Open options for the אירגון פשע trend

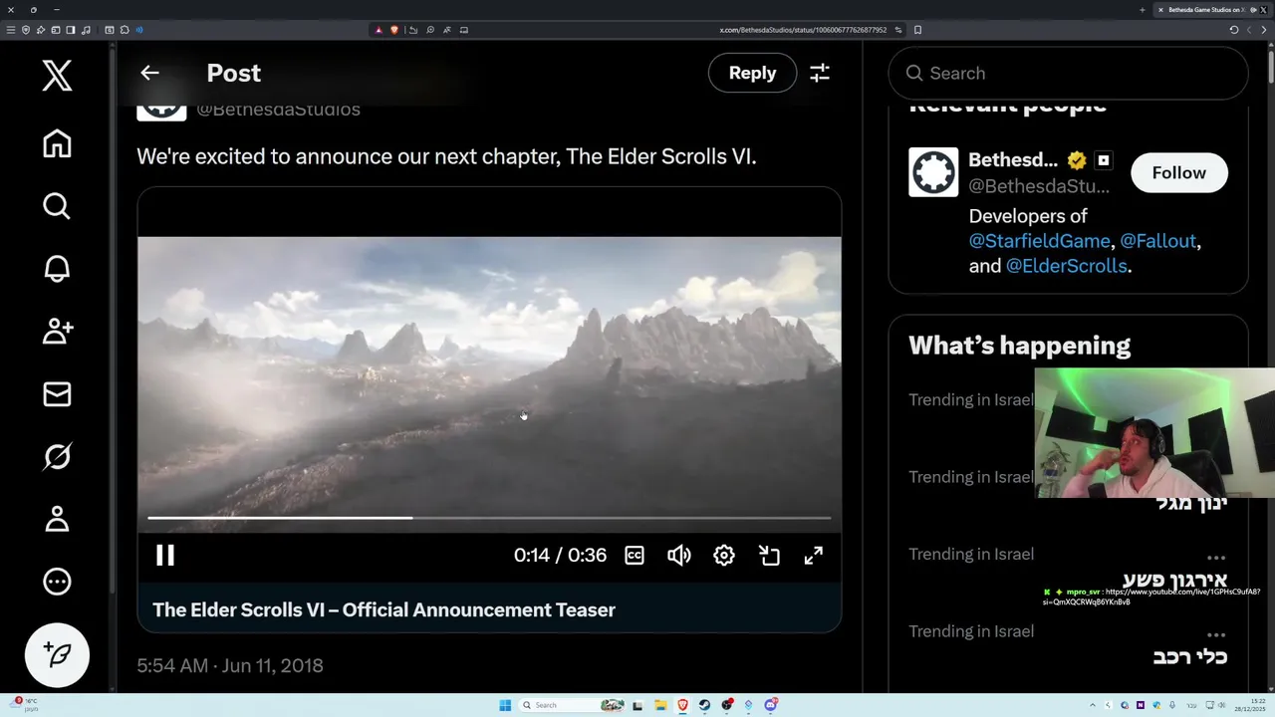[x=1216, y=558]
